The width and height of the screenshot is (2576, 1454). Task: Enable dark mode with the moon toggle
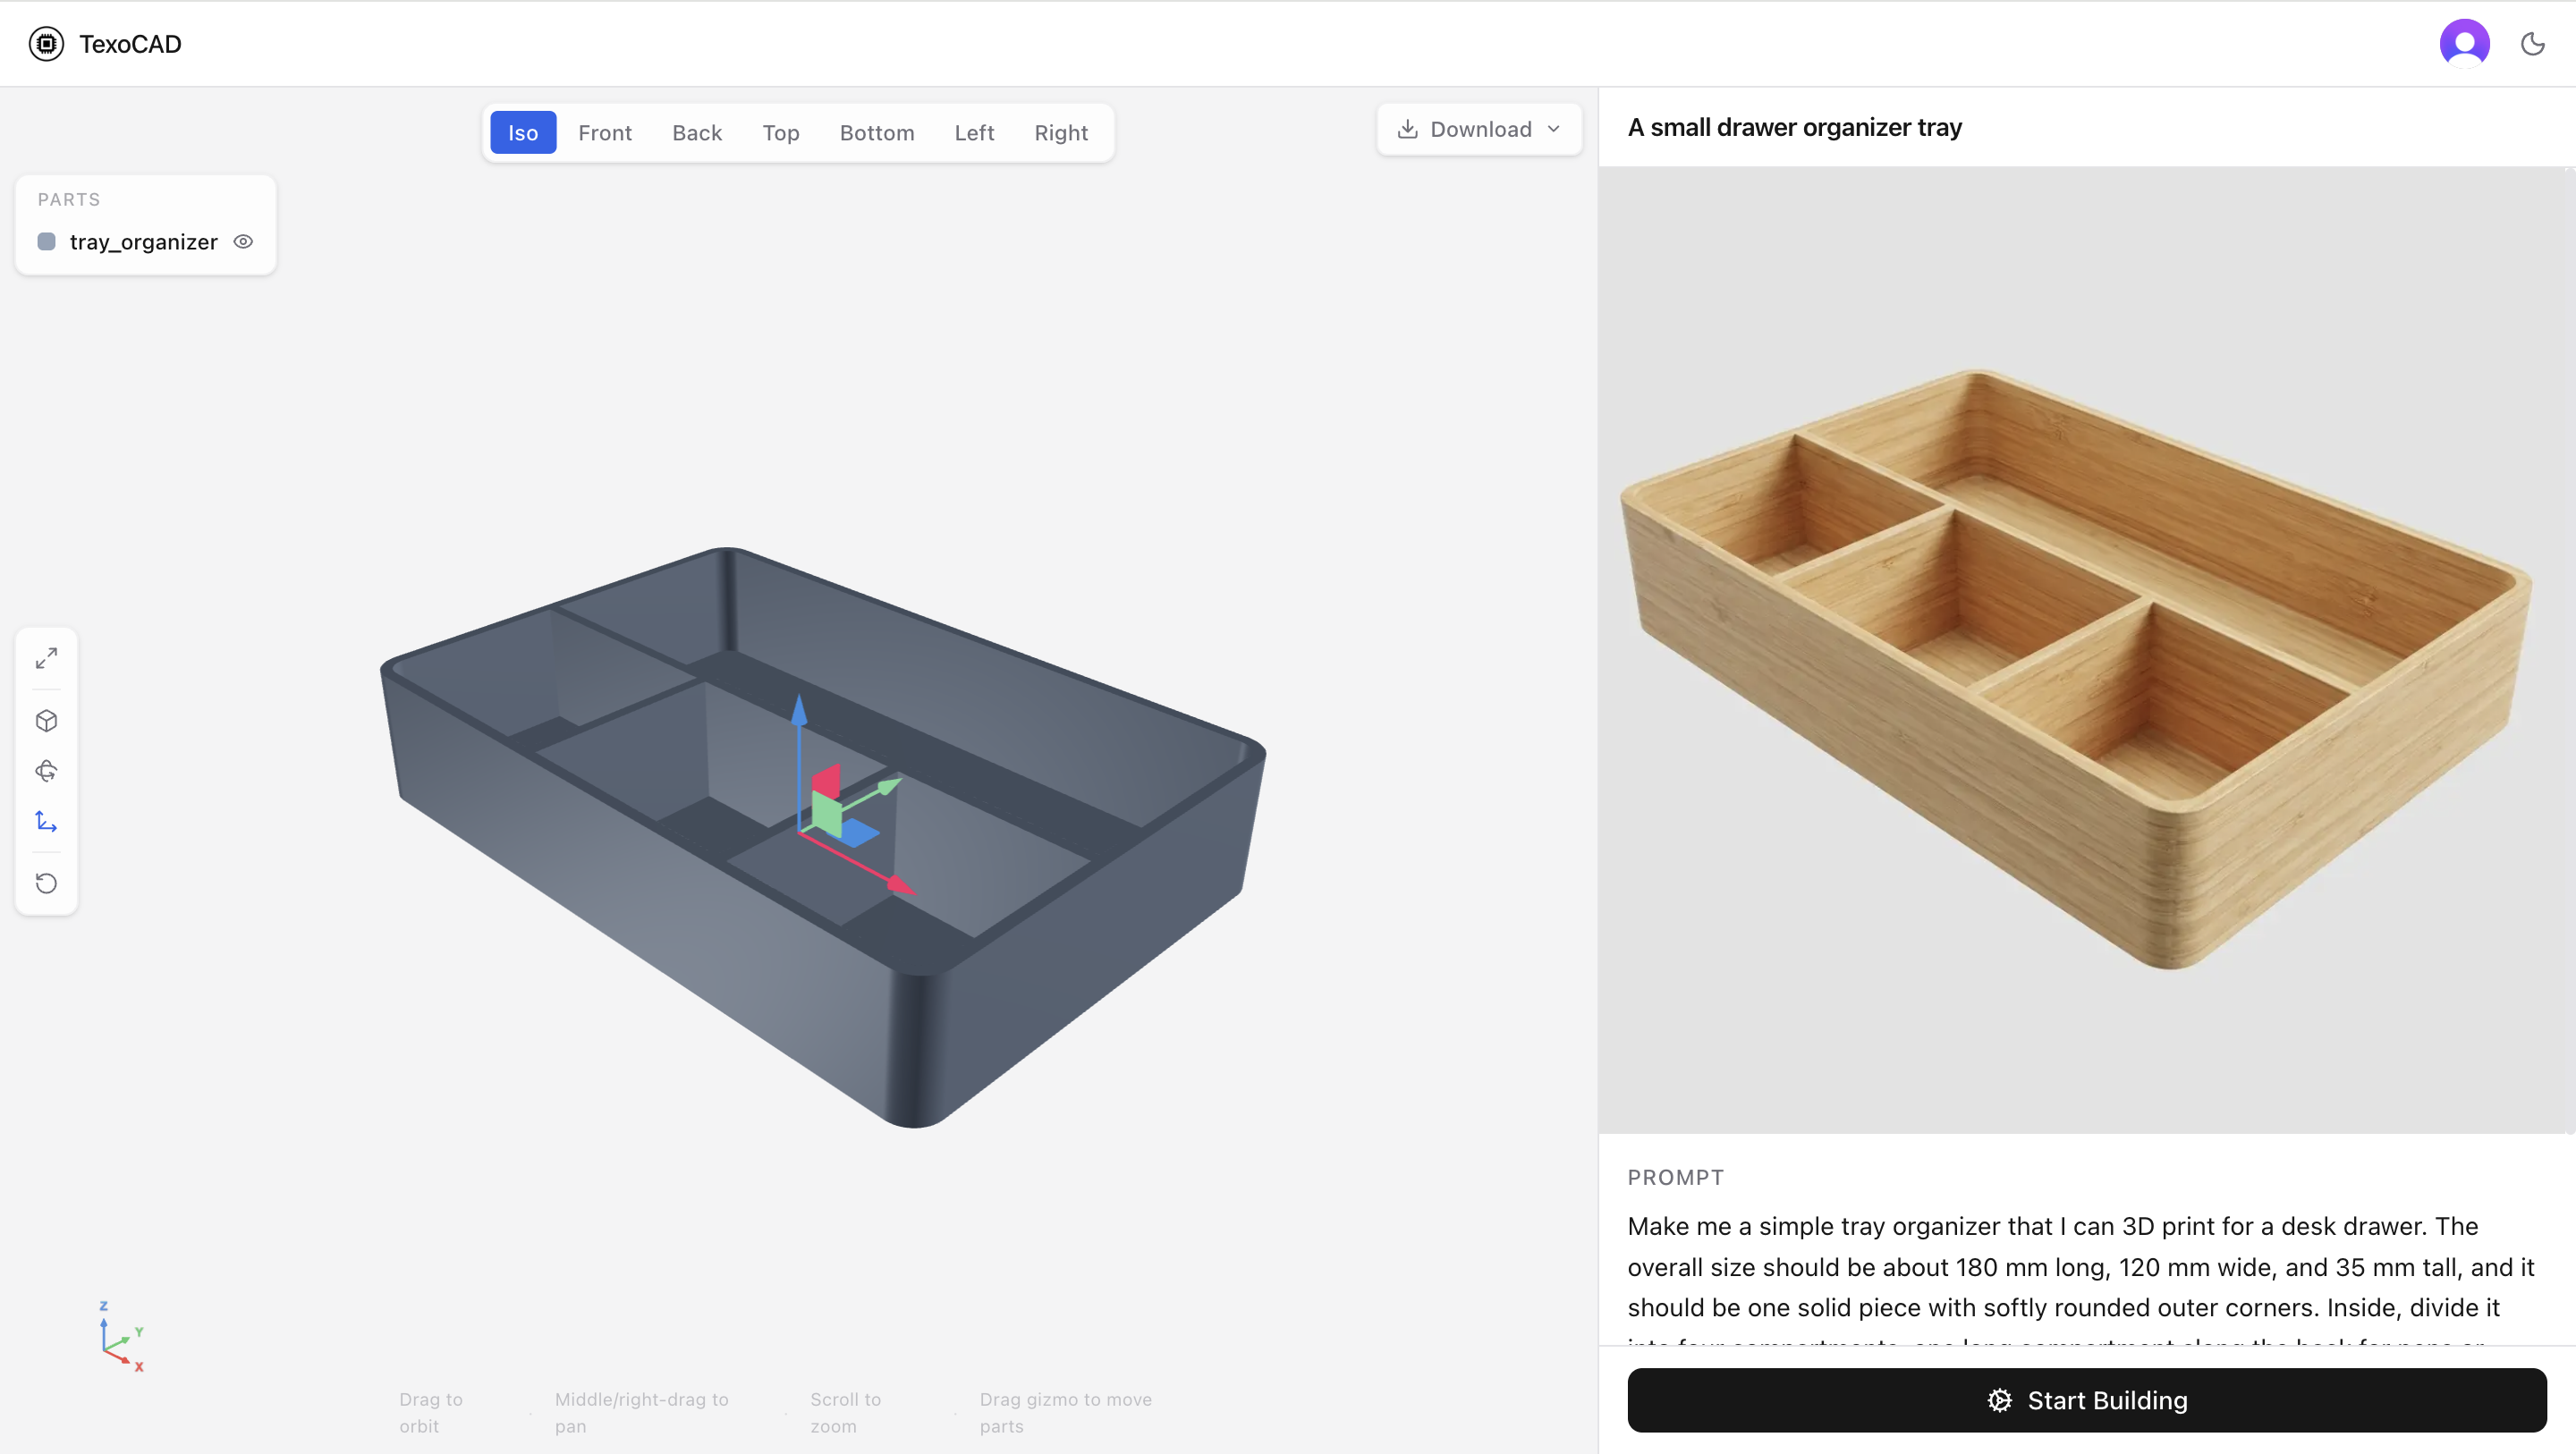[x=2532, y=43]
